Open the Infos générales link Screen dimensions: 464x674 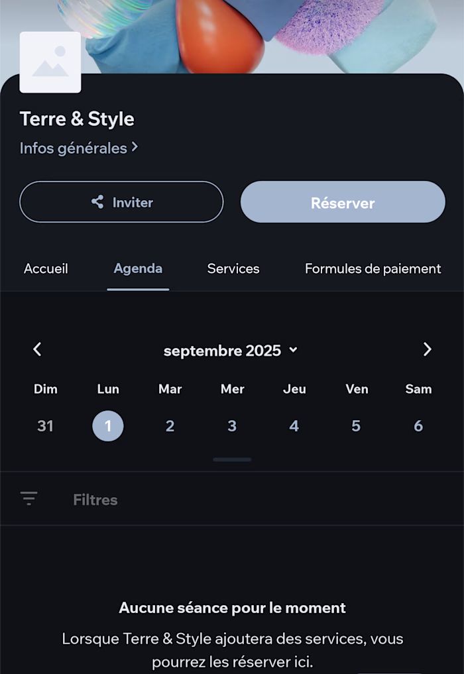(x=73, y=148)
